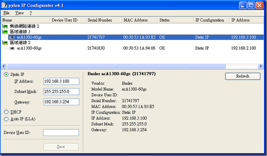Sort by the Serial Number column header
Screen dimensions: 267x156
pos(104,20)
